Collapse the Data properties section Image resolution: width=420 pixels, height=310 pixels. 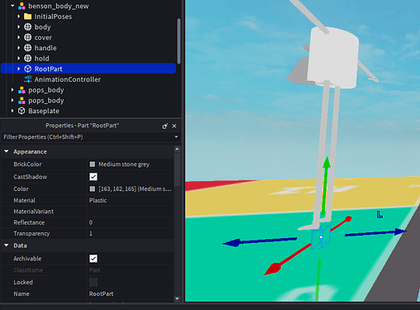[x=7, y=246]
